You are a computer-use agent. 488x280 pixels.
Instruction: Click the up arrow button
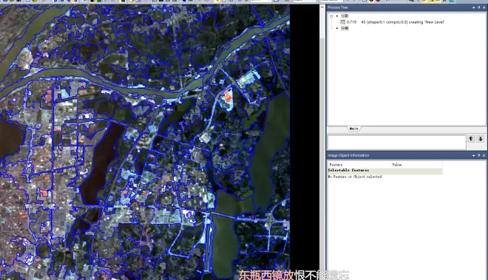[x=471, y=139]
